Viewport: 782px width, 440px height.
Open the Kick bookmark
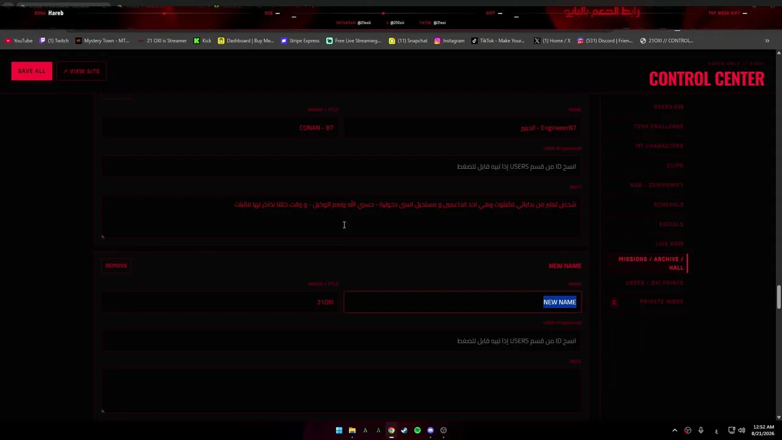click(x=202, y=41)
